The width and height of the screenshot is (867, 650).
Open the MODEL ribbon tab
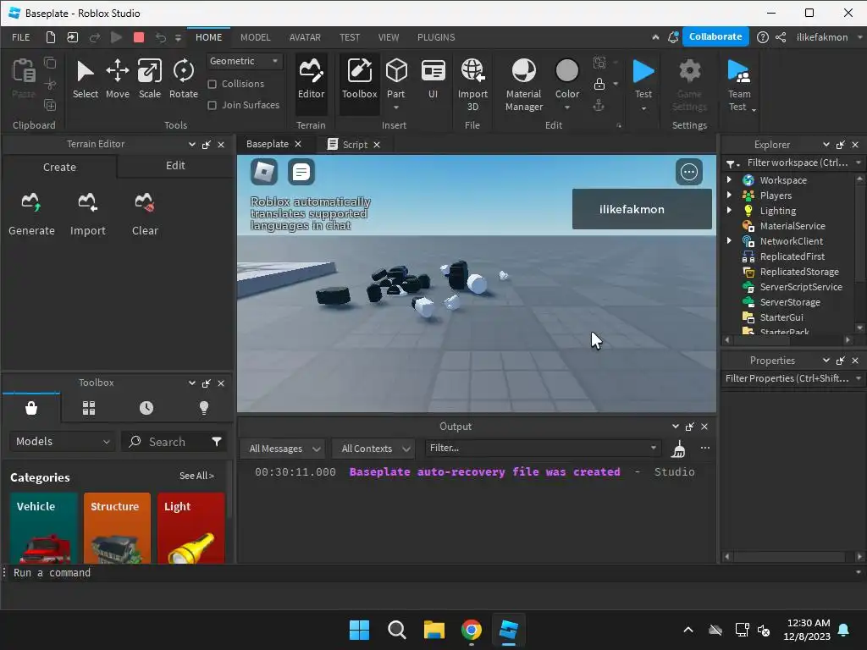(x=256, y=37)
